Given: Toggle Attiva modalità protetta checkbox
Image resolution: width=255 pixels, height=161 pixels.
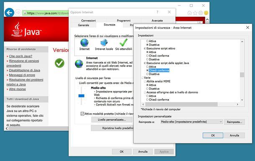Looking at the screenshot, I should [x=82, y=114].
